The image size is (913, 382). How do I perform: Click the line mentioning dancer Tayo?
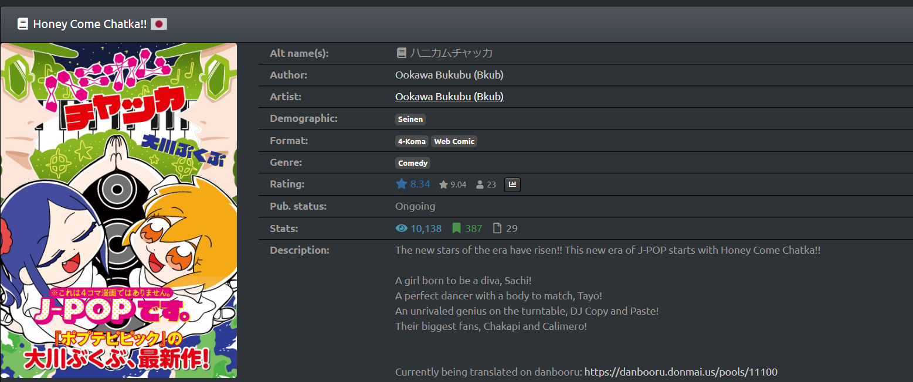click(498, 296)
